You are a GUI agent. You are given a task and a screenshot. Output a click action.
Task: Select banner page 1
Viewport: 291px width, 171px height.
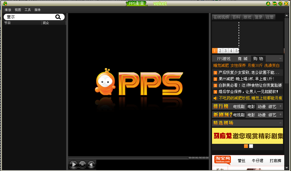[215, 51]
